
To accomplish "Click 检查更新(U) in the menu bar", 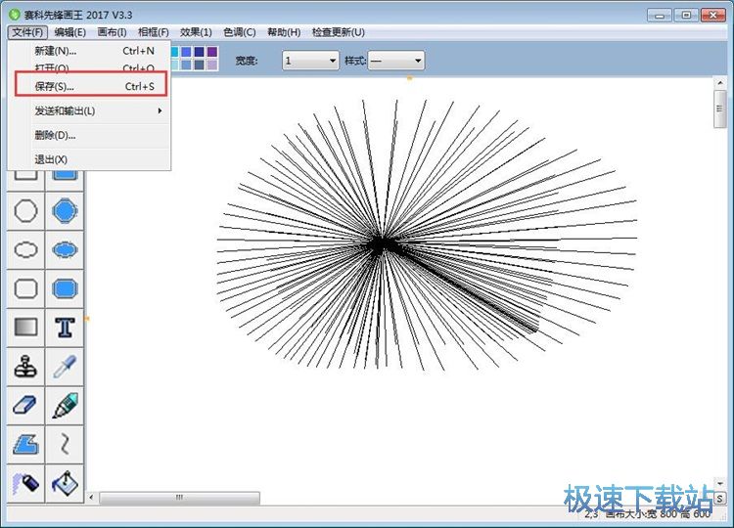I will [338, 32].
